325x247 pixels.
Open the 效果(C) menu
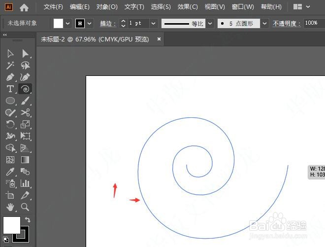coord(188,7)
